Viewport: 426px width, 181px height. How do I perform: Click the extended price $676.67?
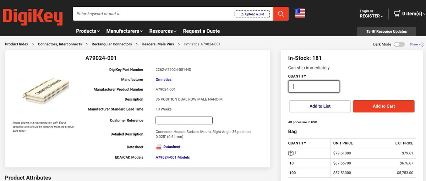(x=406, y=163)
